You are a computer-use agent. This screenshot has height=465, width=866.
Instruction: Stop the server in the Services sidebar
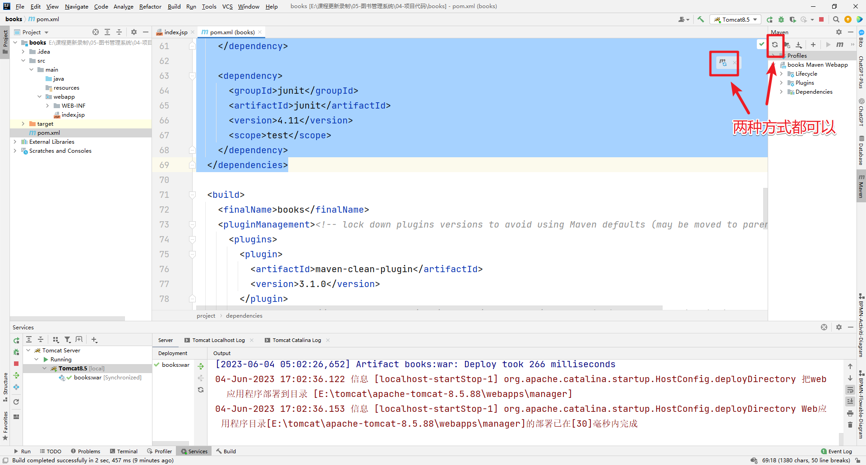coord(16,364)
